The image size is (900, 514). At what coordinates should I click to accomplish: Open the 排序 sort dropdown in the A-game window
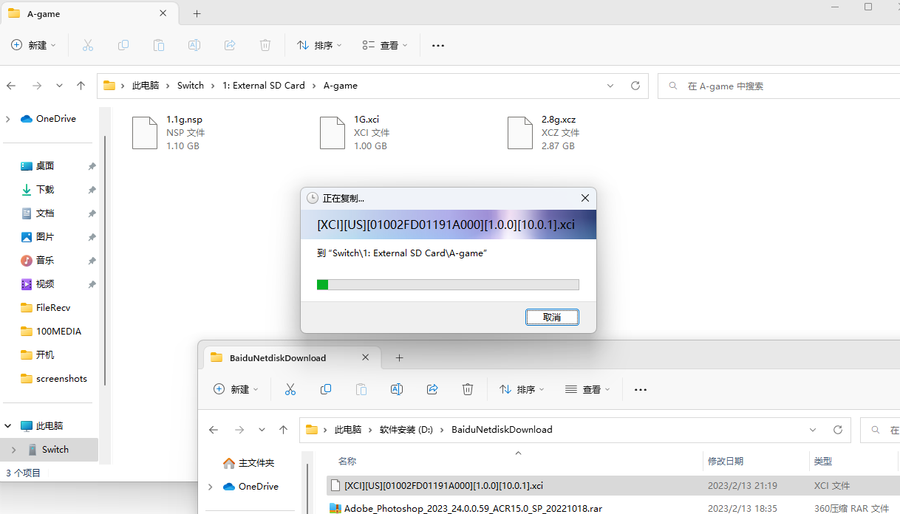pyautogui.click(x=319, y=45)
